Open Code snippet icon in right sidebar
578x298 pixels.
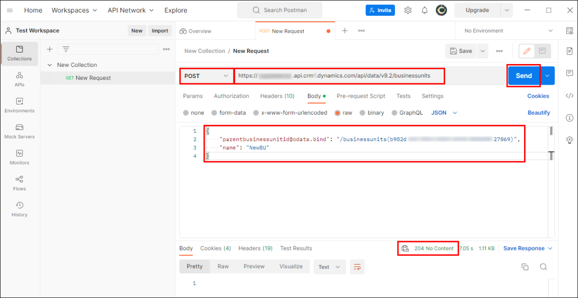pos(569,95)
